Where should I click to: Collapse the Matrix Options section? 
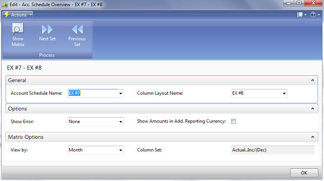pyautogui.click(x=312, y=137)
